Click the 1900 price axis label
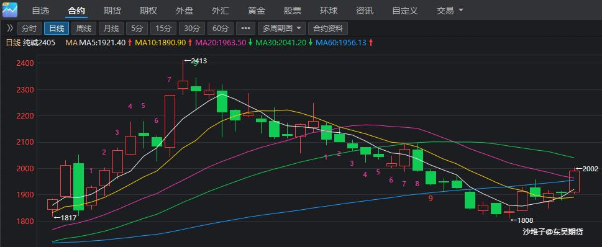 point(24,195)
